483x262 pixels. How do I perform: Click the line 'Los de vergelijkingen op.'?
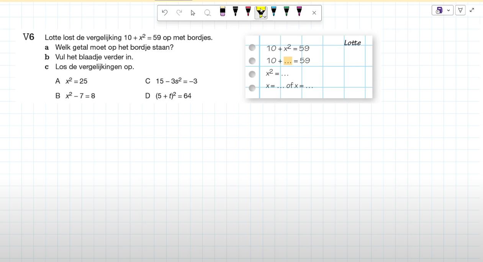pos(95,67)
